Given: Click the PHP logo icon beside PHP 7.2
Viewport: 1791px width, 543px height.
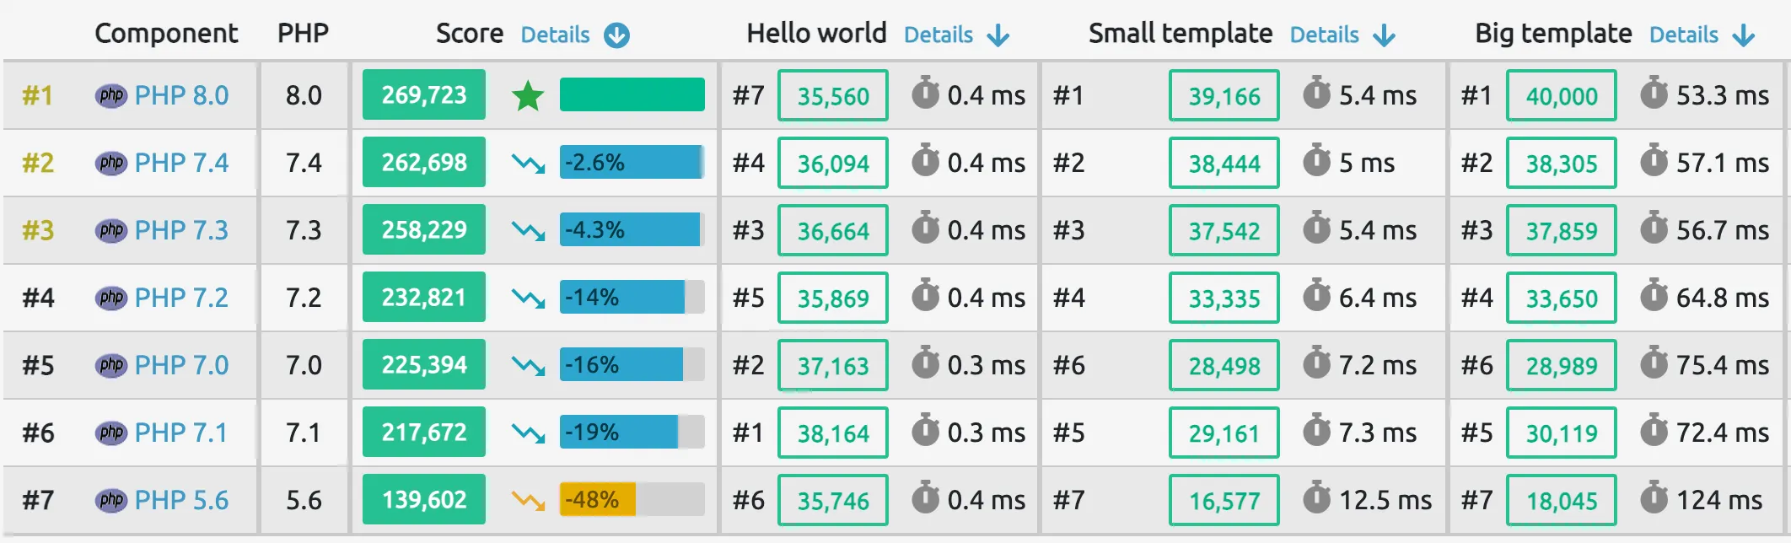Looking at the screenshot, I should [x=110, y=298].
